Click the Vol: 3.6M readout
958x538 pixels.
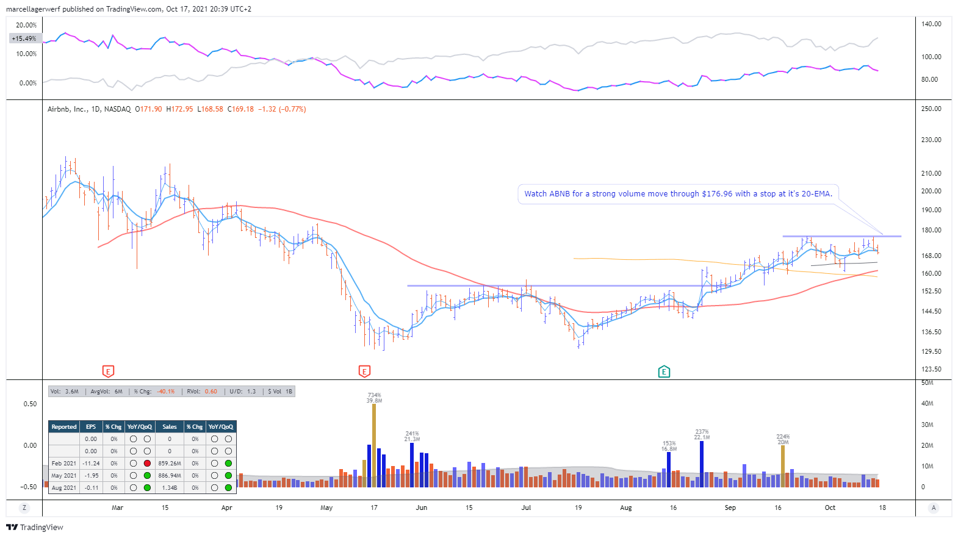pyautogui.click(x=65, y=392)
